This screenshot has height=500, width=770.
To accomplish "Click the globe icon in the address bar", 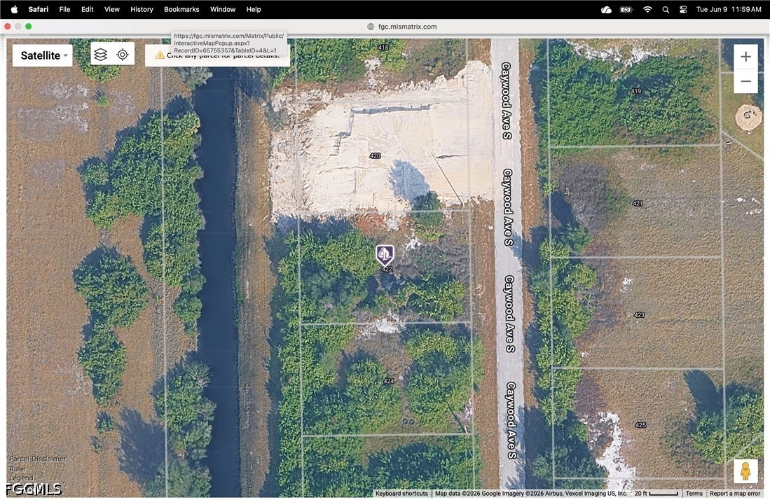I will [371, 27].
